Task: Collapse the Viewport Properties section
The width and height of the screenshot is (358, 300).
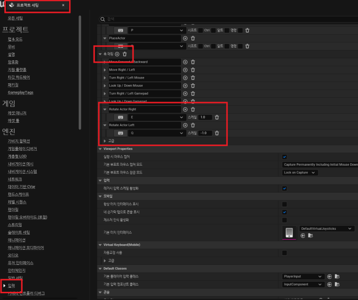Action: pyautogui.click(x=100, y=149)
